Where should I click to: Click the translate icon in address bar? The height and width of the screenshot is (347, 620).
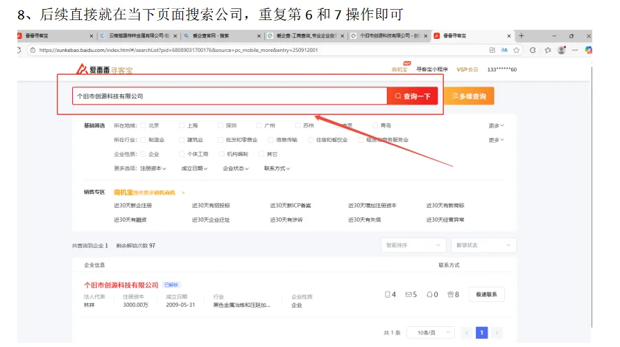point(504,50)
